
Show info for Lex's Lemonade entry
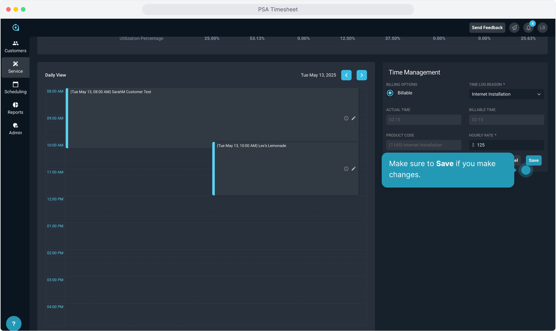point(346,169)
